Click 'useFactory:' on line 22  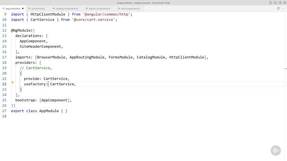[36, 84]
